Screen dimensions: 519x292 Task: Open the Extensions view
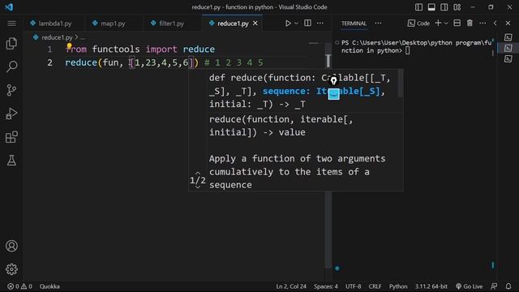pyautogui.click(x=11, y=137)
